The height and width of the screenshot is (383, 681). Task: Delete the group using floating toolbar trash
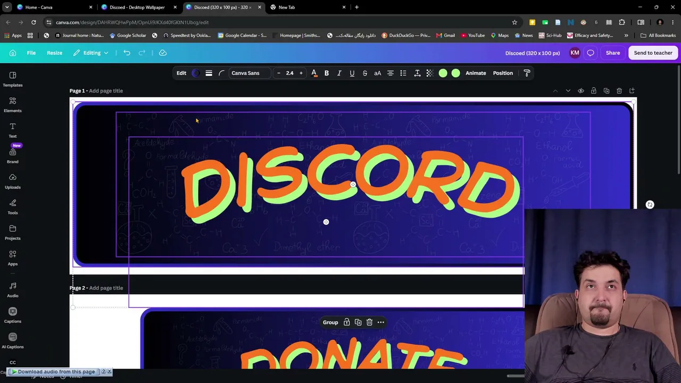(x=369, y=322)
